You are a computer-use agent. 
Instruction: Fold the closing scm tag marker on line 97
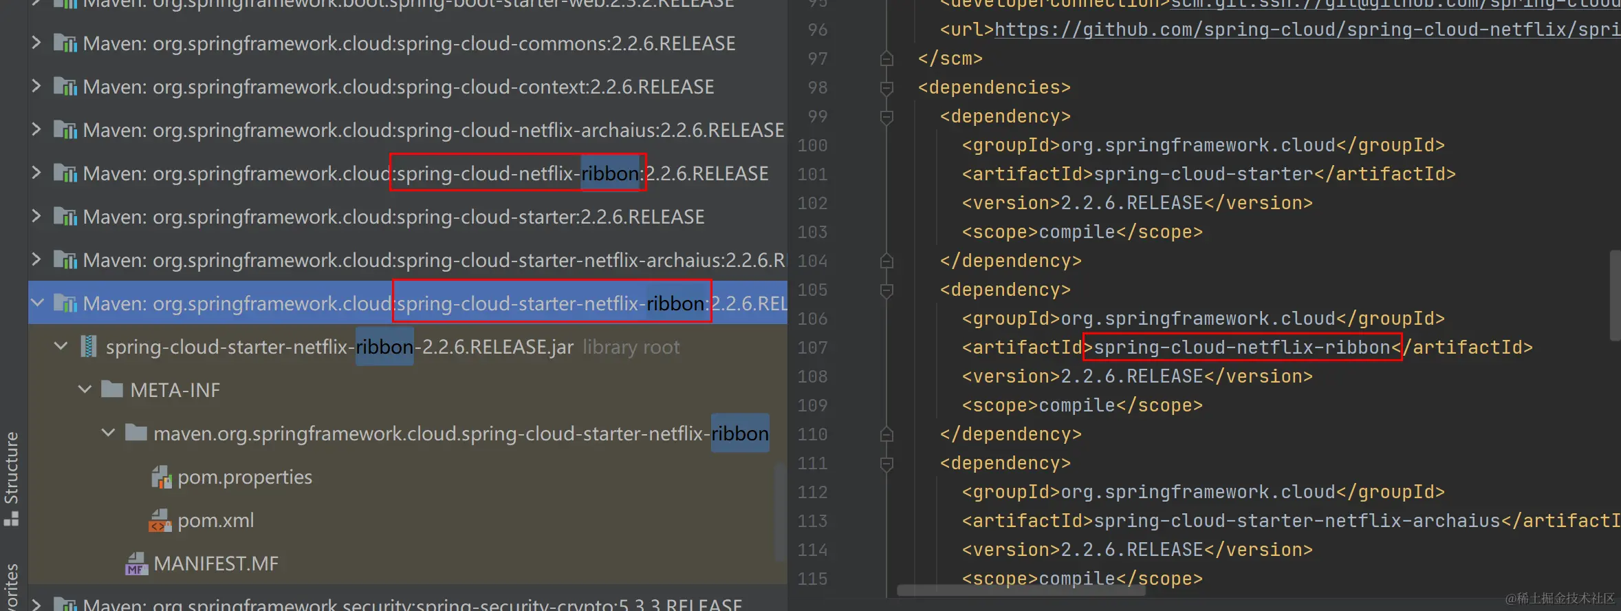tap(886, 58)
